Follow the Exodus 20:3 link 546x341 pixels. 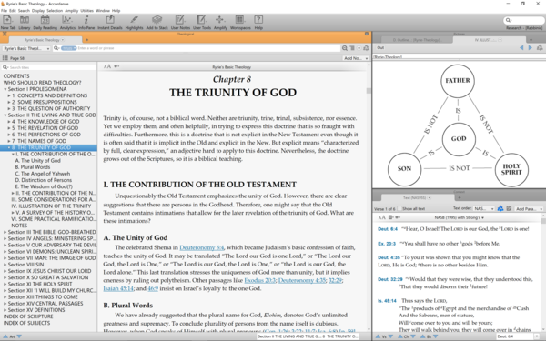[259, 280]
